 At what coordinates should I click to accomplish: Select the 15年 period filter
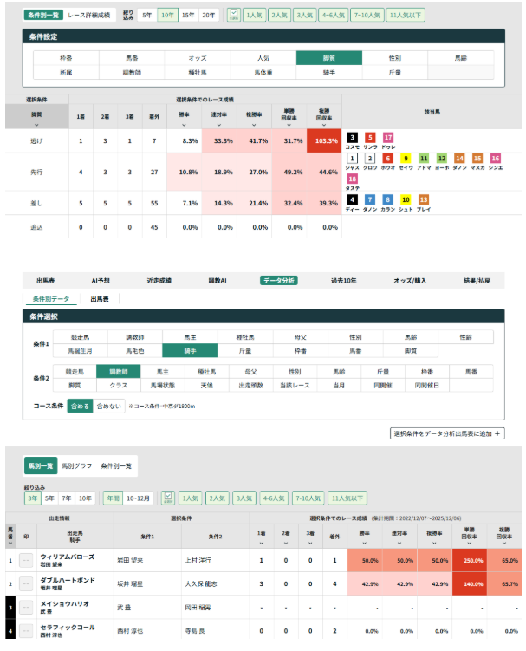coord(187,15)
